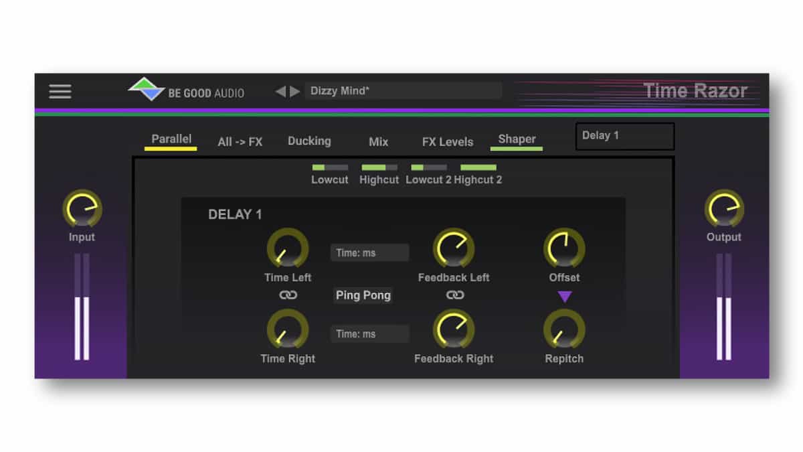The height and width of the screenshot is (452, 803).
Task: Click the Offset knob
Action: [564, 248]
